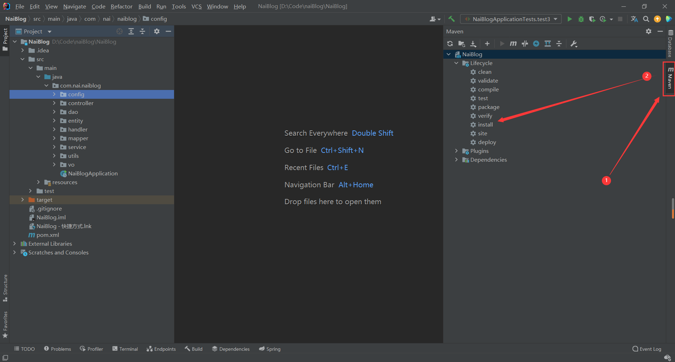
Task: Click the Execute Maven Goal 'm' icon
Action: [513, 44]
